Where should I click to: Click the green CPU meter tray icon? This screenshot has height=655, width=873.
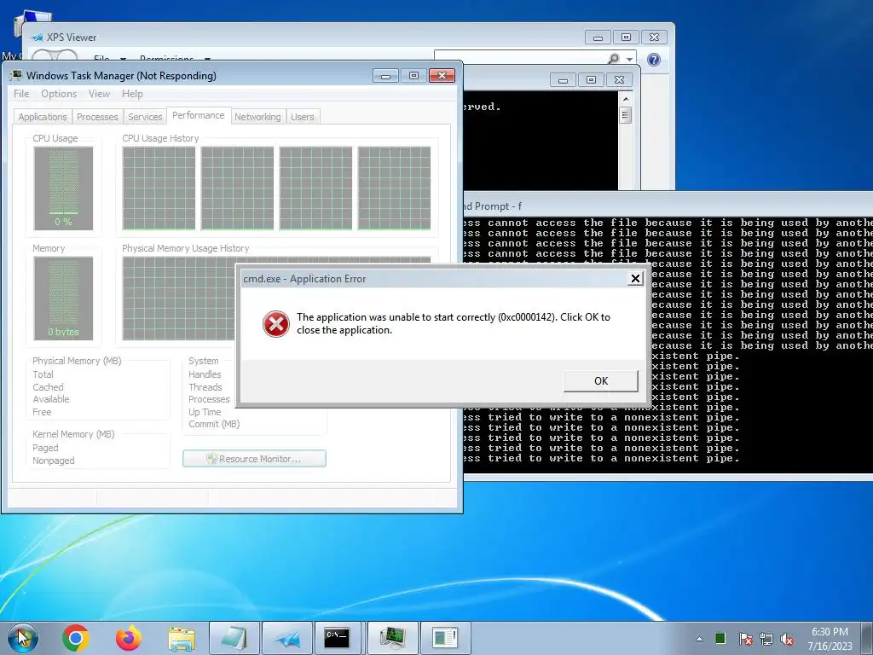tap(720, 638)
